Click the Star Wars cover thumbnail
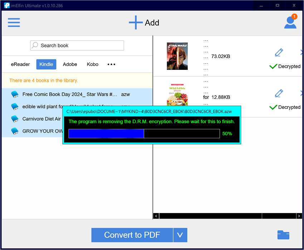This screenshot has height=250, width=304. click(177, 56)
